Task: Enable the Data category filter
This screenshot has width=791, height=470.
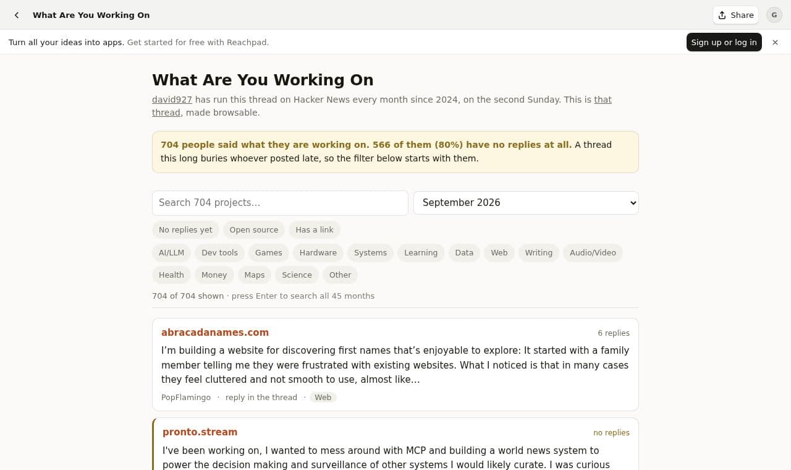Action: [464, 253]
